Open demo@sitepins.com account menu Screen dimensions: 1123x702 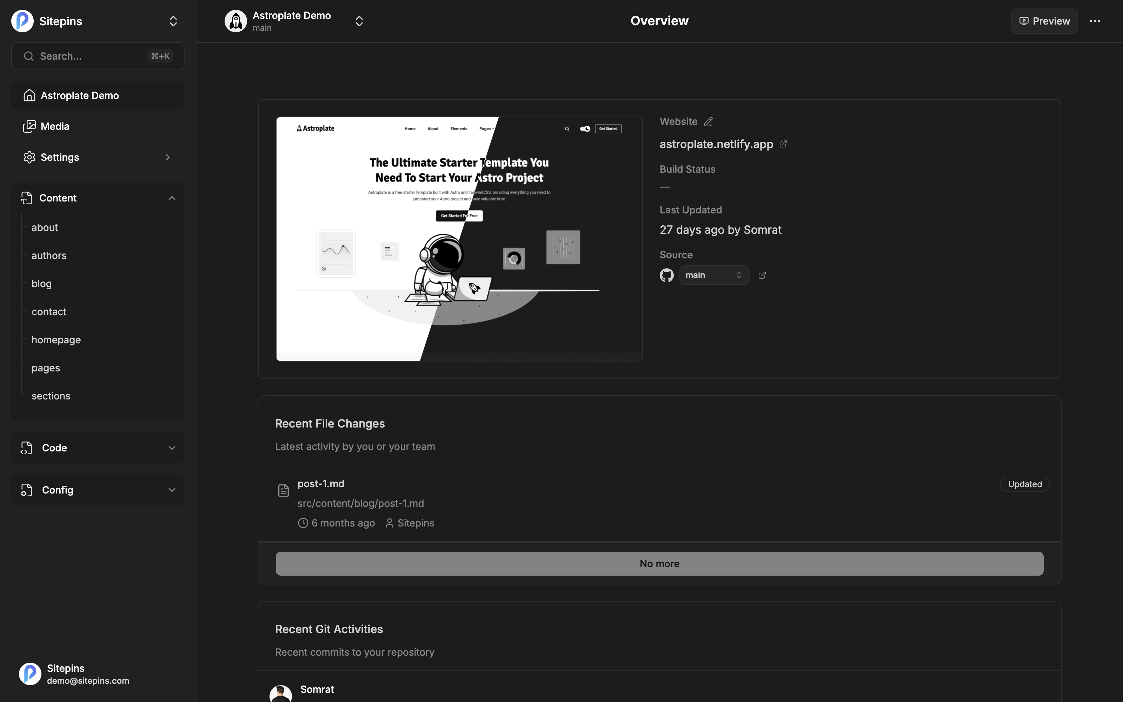coord(88,681)
